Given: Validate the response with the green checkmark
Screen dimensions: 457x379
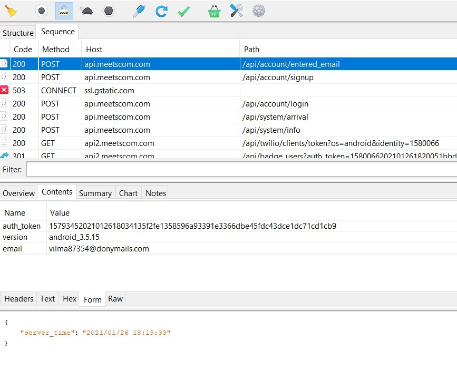Looking at the screenshot, I should point(183,11).
